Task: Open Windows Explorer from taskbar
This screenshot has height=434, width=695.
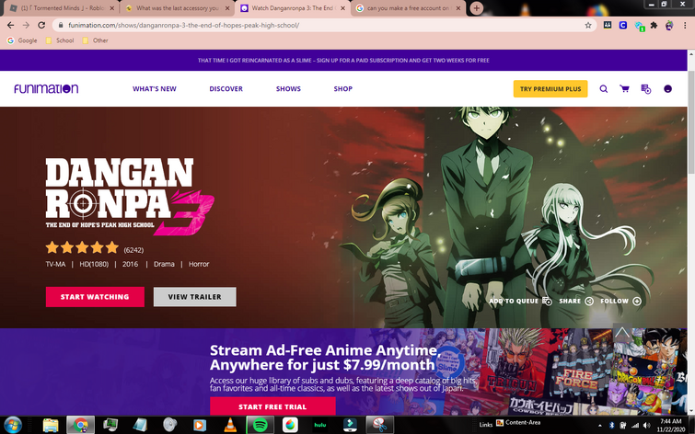Action: click(x=51, y=425)
